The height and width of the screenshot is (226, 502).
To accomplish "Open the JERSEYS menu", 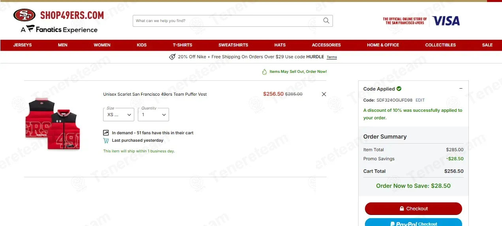I will 23,45.
